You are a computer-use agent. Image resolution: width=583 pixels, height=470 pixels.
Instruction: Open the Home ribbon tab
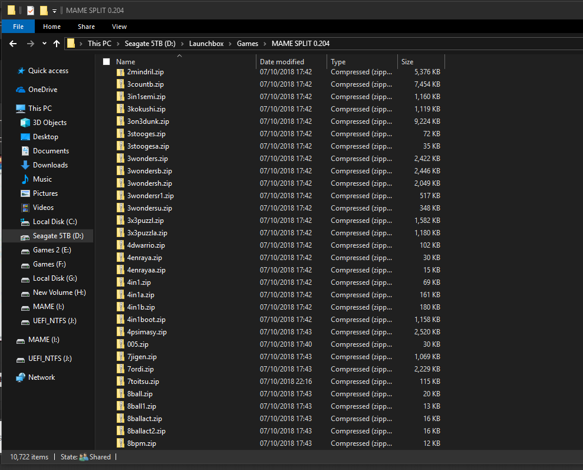pyautogui.click(x=52, y=27)
